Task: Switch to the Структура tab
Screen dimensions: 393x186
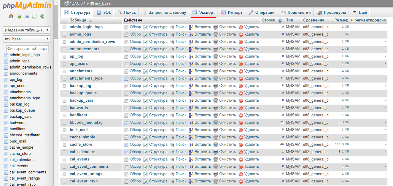Action: tap(77, 12)
